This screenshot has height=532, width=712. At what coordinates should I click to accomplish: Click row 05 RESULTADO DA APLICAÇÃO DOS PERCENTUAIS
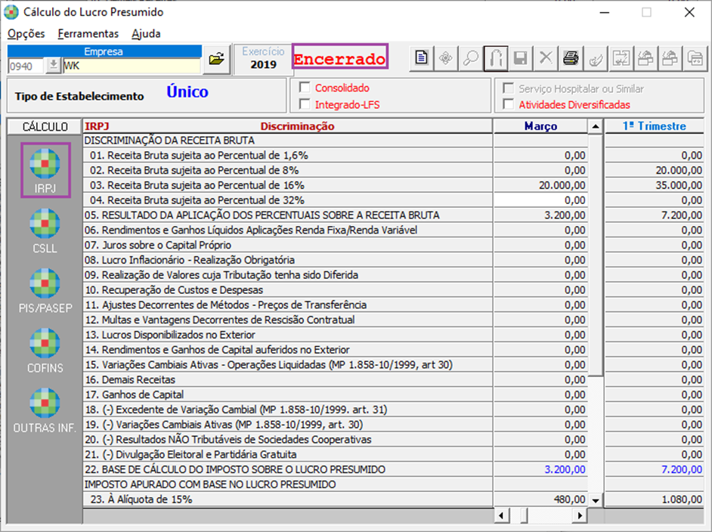point(288,215)
